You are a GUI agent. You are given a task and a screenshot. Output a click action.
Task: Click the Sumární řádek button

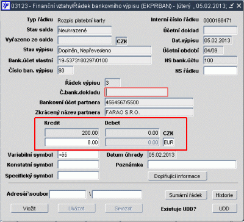(186, 195)
